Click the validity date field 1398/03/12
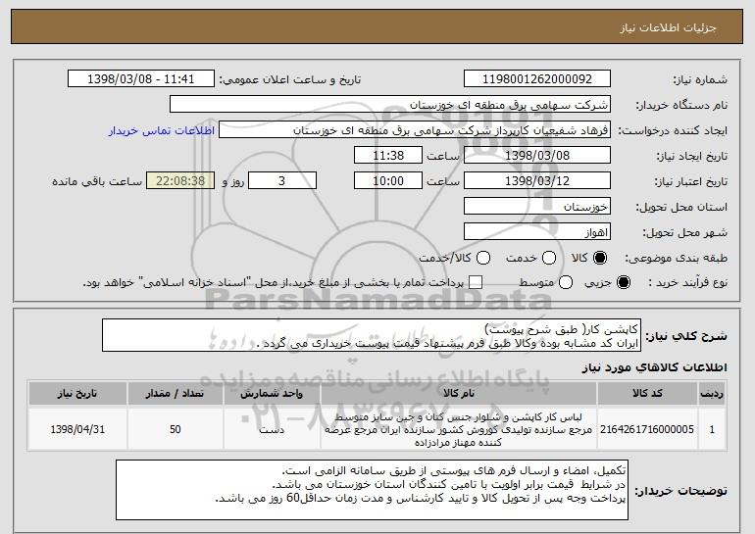 (x=537, y=181)
